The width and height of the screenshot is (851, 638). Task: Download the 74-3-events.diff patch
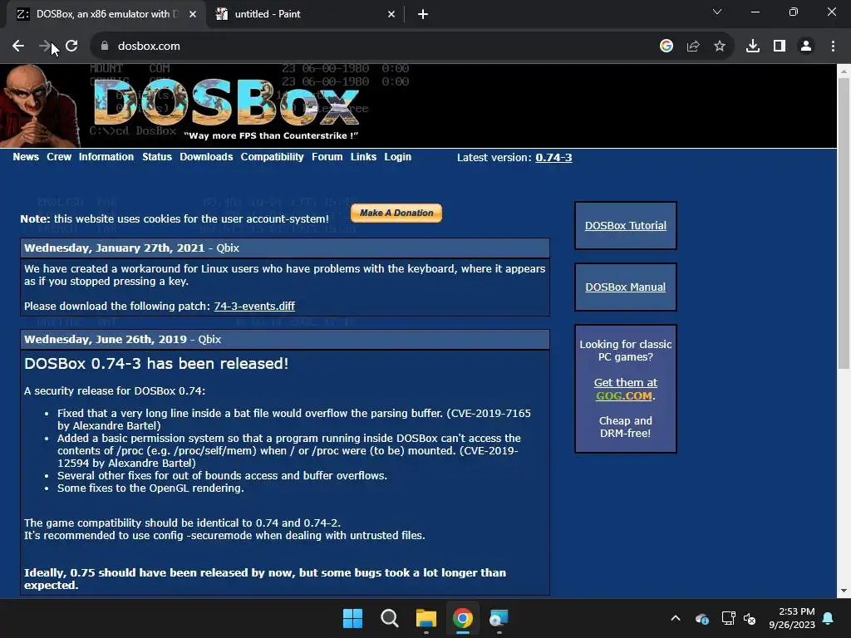pyautogui.click(x=254, y=306)
